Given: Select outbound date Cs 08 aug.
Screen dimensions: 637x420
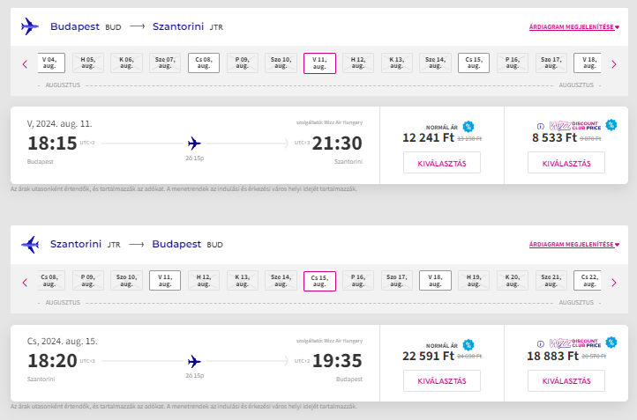Looking at the screenshot, I should [204, 63].
